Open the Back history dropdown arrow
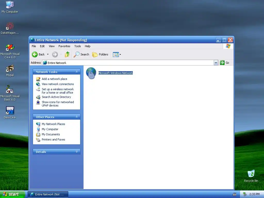264x198 pixels. 48,54
